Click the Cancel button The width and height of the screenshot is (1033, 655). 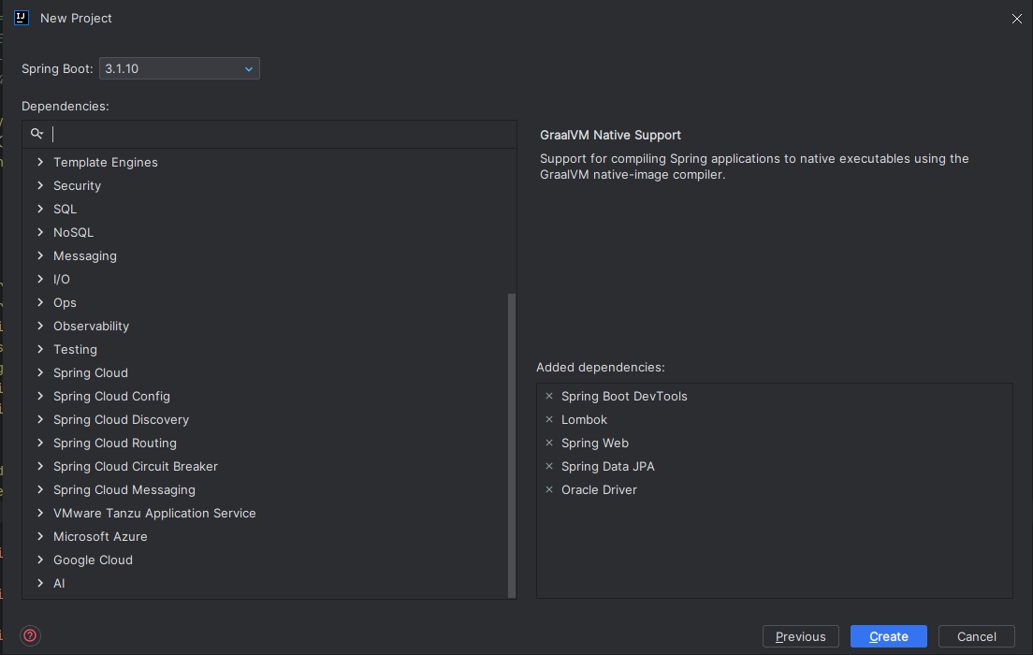[976, 636]
